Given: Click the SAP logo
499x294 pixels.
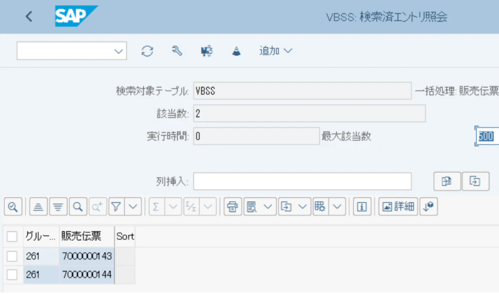Looking at the screenshot, I should point(77,16).
